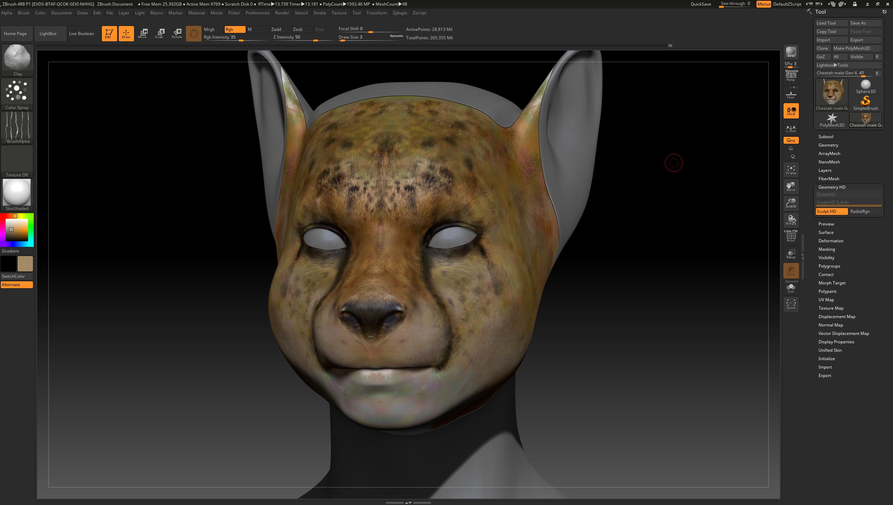Select the Zoom3D navigation icon
This screenshot has width=893, height=505.
(791, 203)
